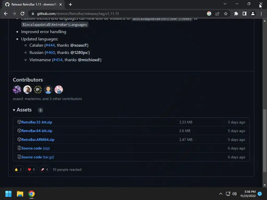Click the scrollbar up arrow

point(265,21)
